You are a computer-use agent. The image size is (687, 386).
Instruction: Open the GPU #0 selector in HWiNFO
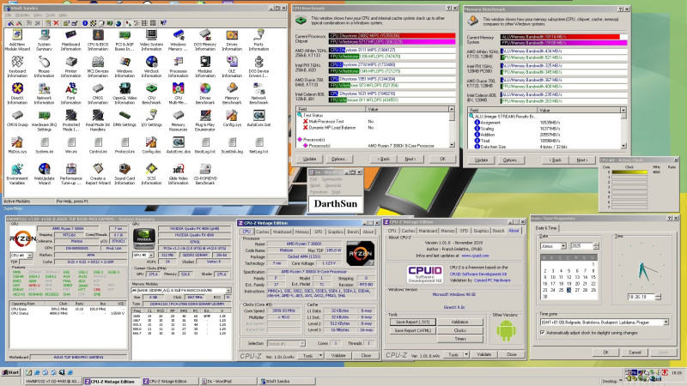[143, 255]
